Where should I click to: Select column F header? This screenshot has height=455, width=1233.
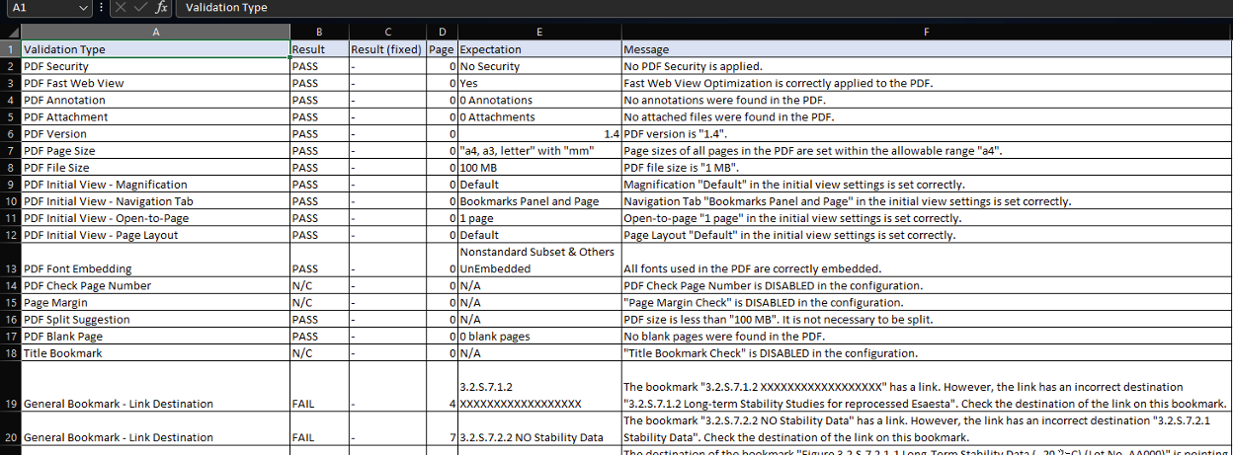926,33
